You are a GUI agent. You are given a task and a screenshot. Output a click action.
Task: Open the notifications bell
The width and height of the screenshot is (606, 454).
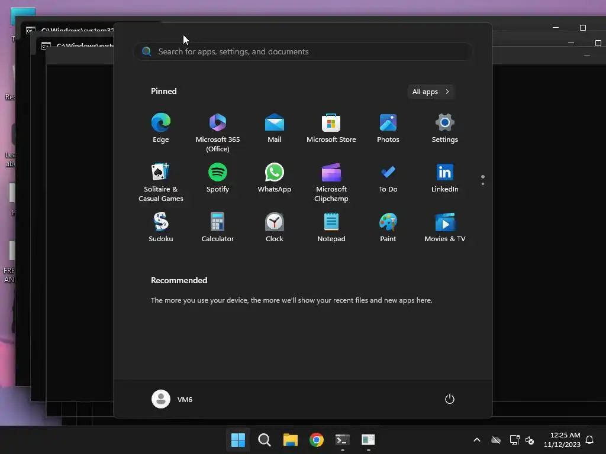[590, 440]
